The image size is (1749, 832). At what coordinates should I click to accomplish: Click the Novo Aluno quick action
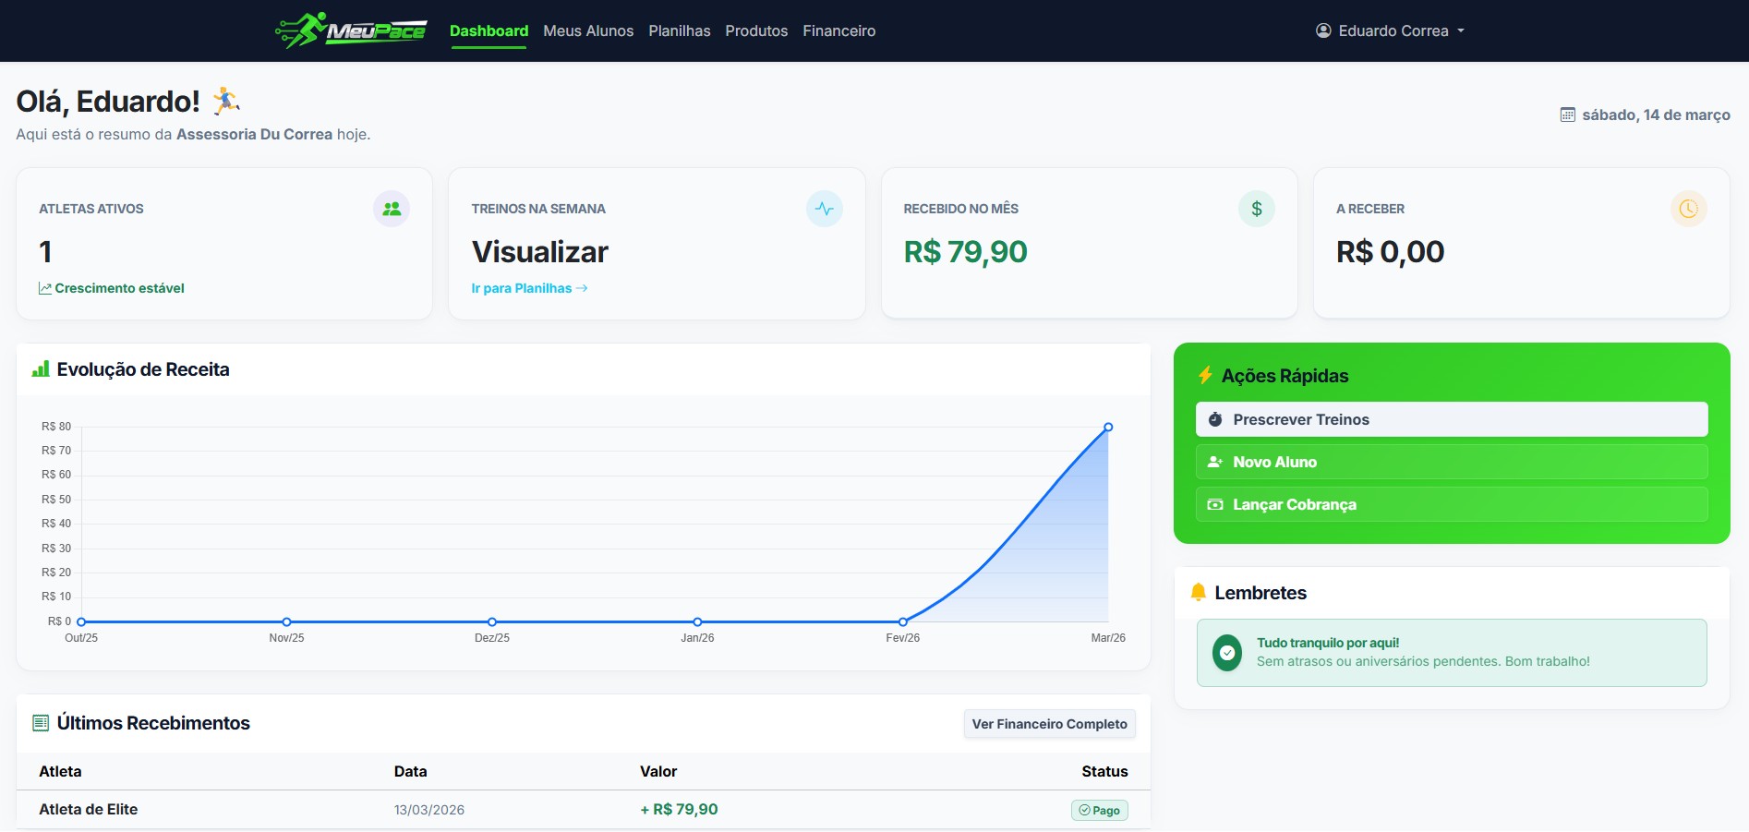[1451, 462]
